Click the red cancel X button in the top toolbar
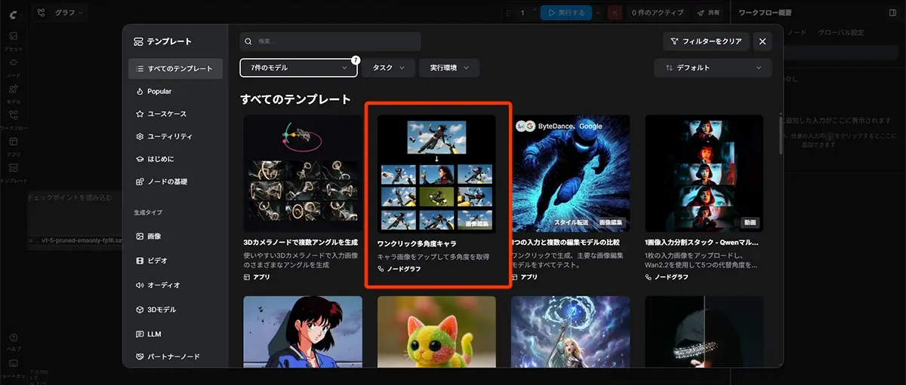 point(615,13)
